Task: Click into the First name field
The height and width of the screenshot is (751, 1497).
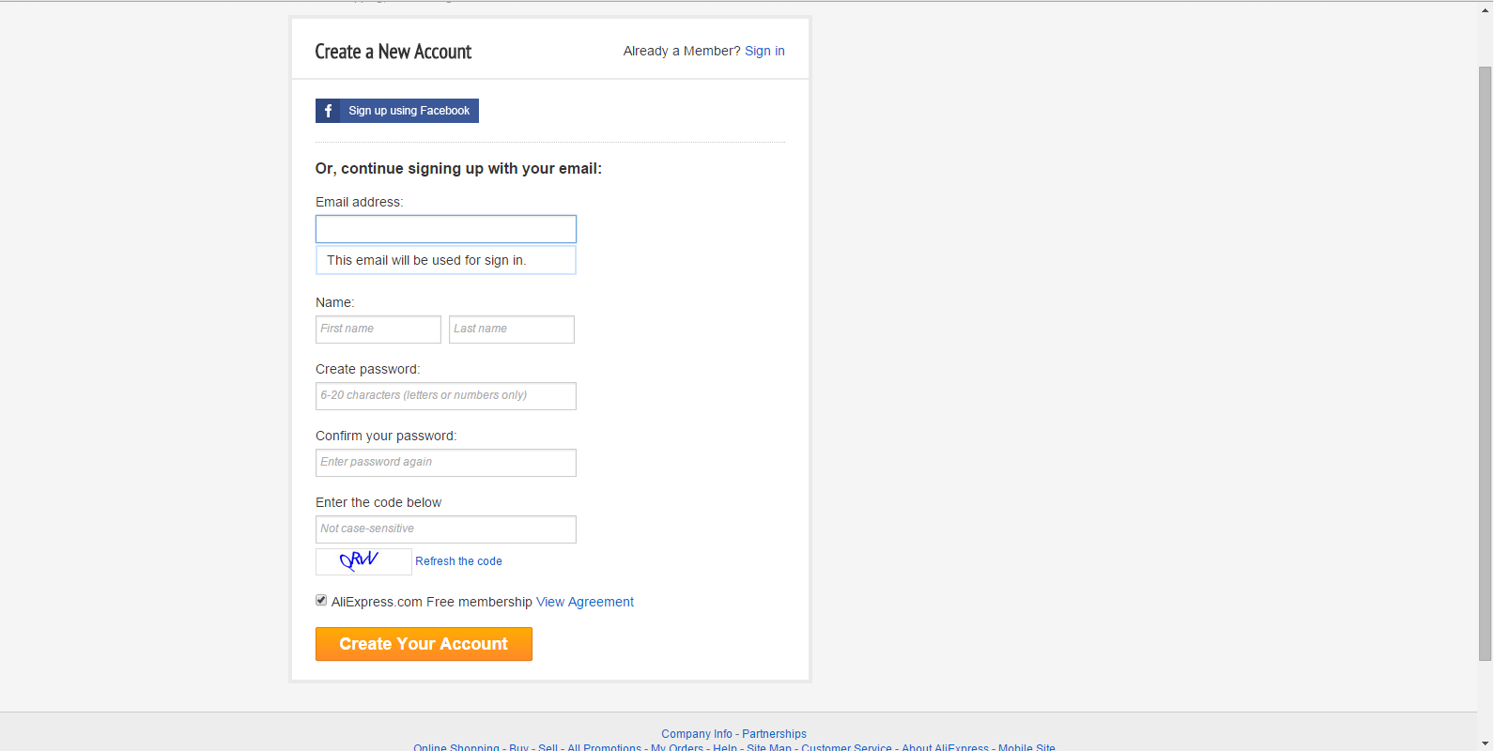Action: coord(378,330)
